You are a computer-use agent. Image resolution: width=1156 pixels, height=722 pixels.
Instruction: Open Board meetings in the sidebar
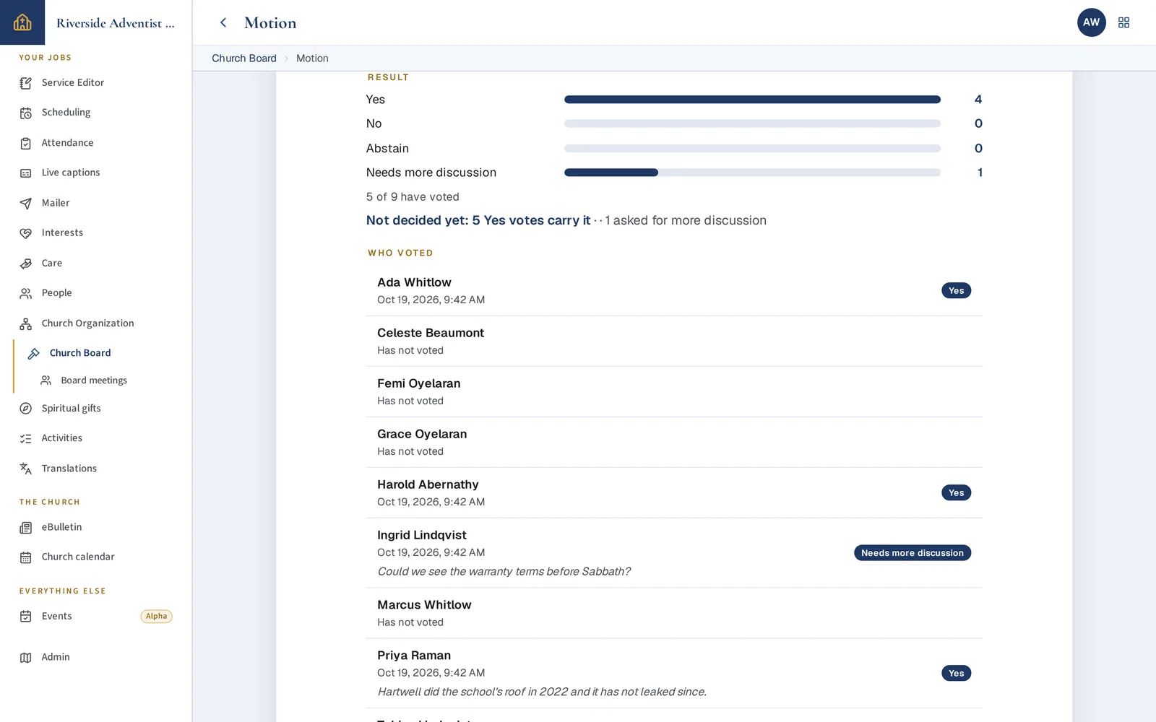click(x=94, y=380)
